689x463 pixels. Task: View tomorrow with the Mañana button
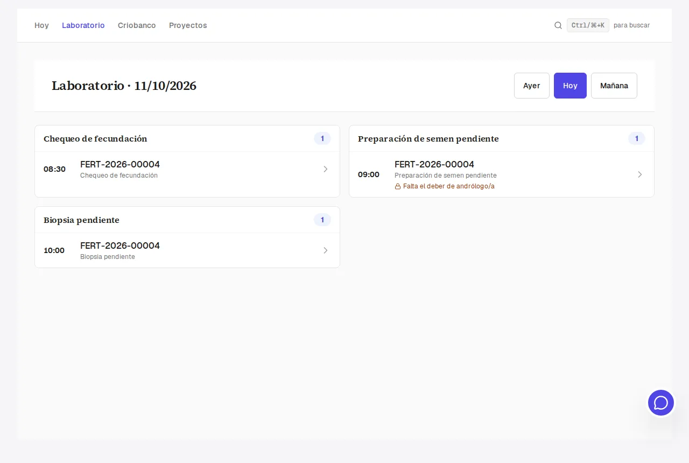click(x=614, y=86)
